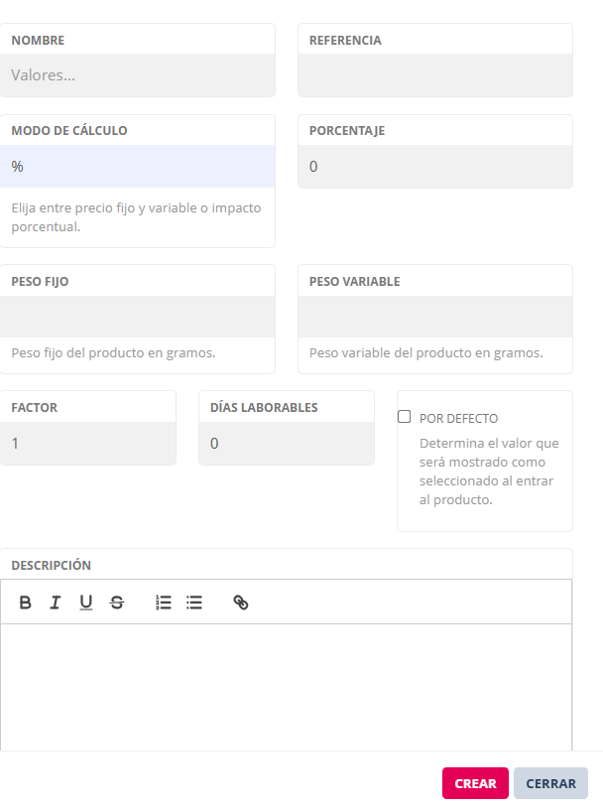Click the Días Laborables field
603x810 pixels.
coord(286,444)
